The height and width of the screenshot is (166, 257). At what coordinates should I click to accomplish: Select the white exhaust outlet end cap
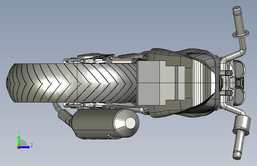[130, 123]
